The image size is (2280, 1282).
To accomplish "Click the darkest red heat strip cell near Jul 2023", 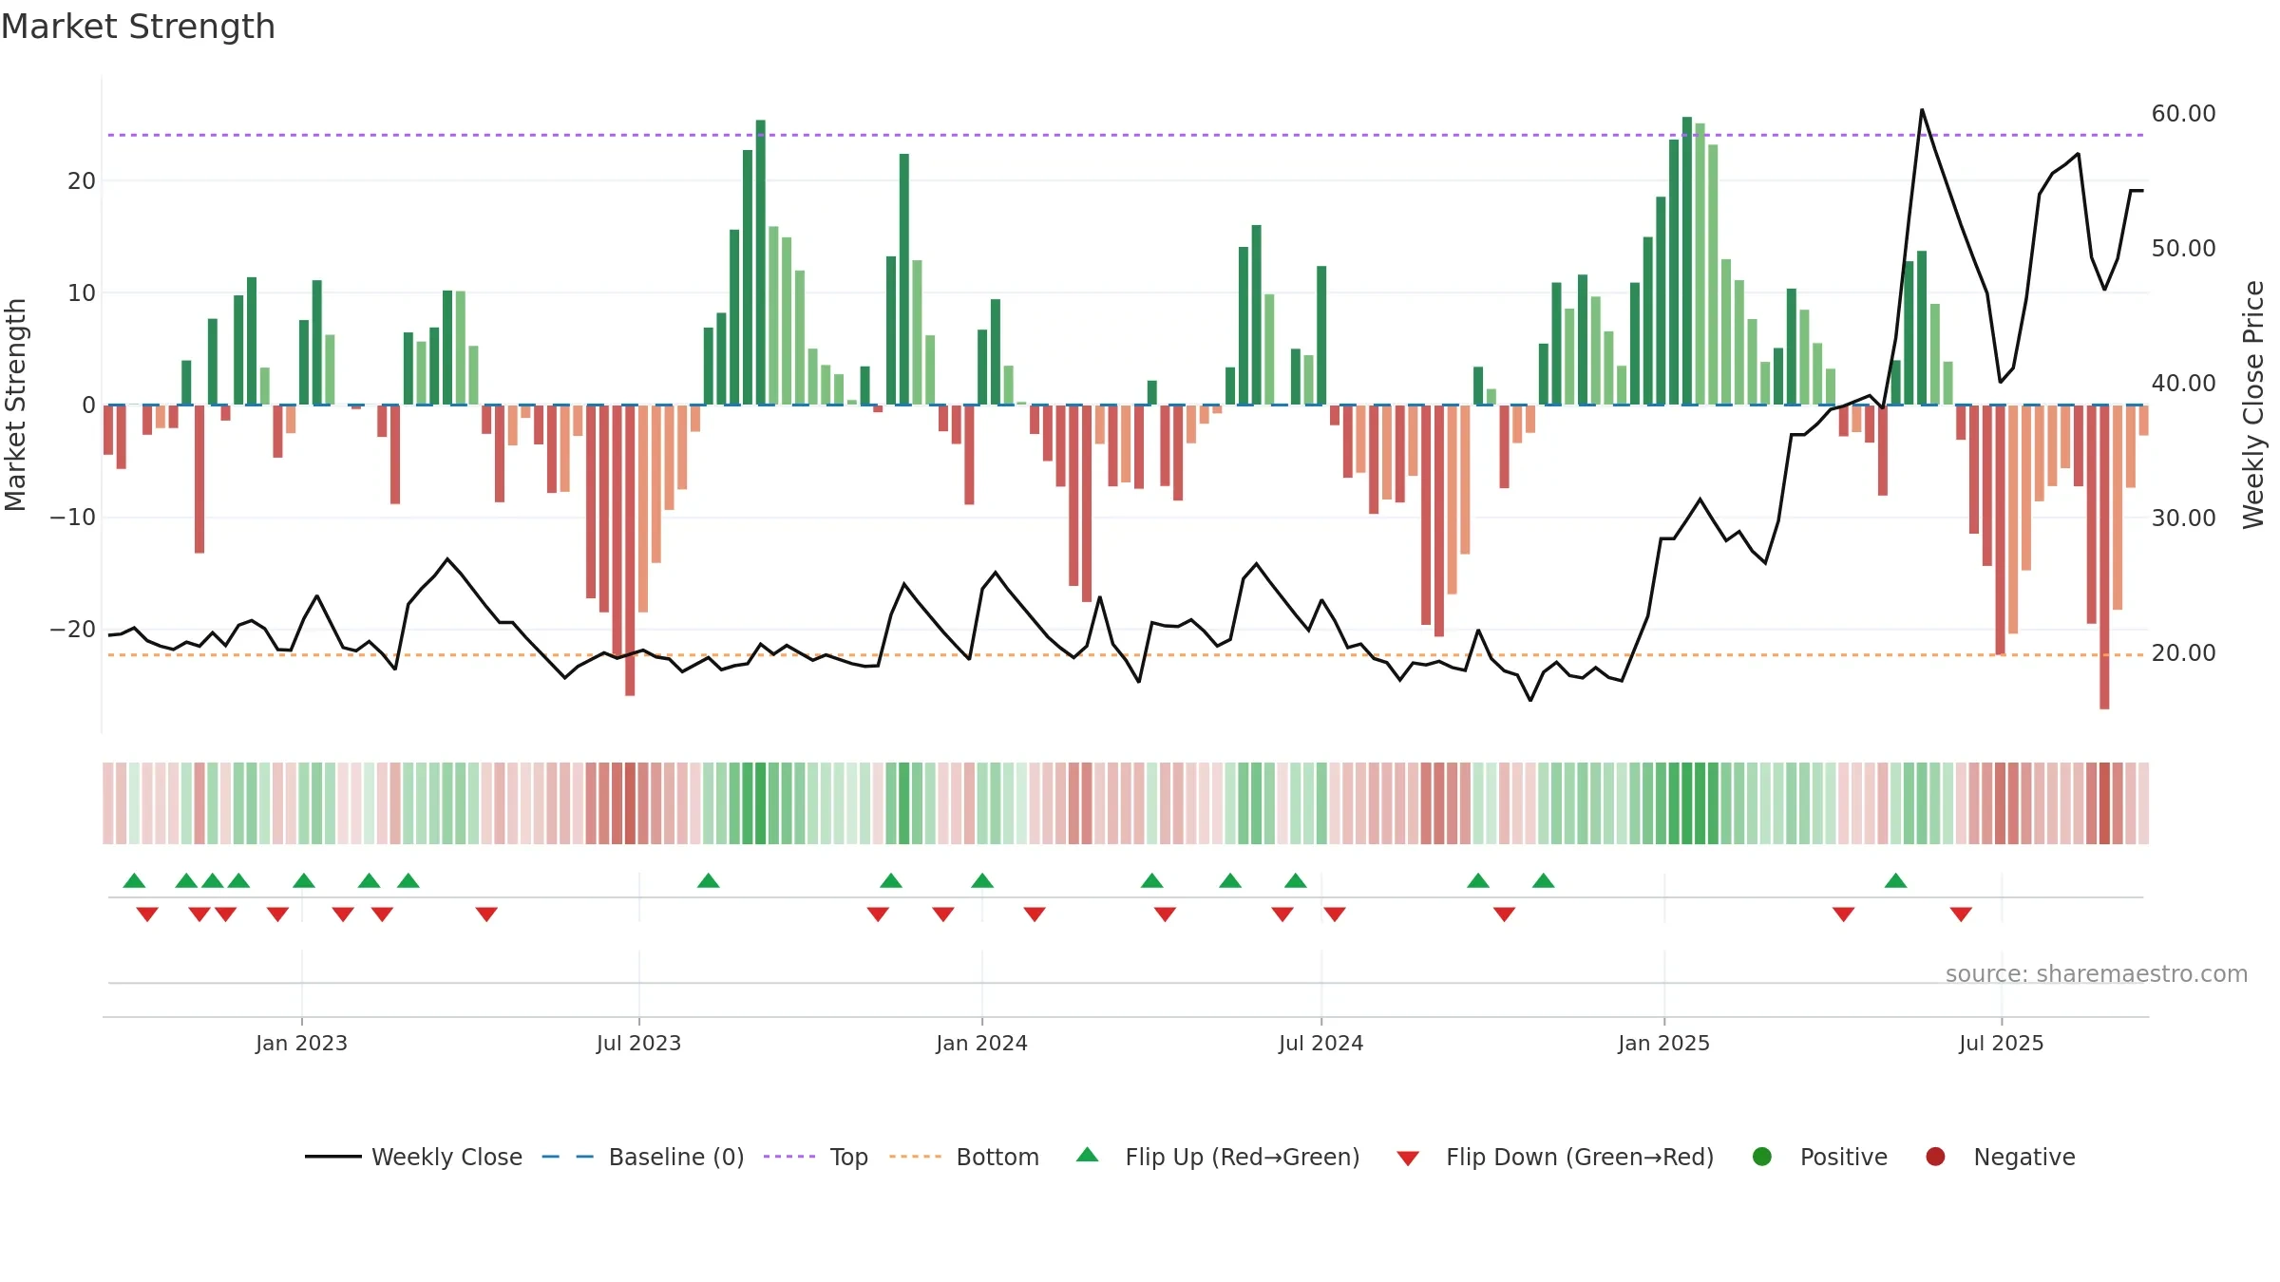I will (x=630, y=803).
